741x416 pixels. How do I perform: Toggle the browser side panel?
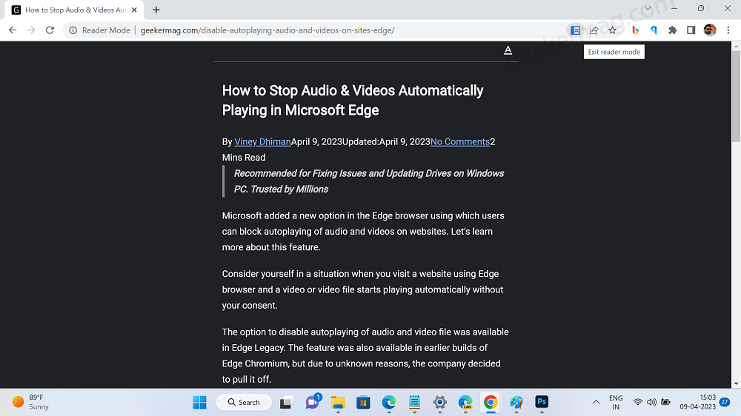(691, 30)
